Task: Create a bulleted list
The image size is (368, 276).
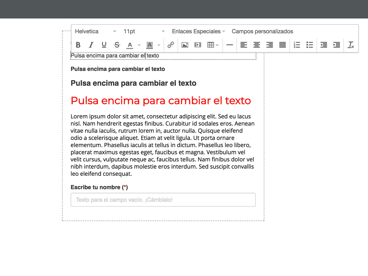Action: point(309,45)
